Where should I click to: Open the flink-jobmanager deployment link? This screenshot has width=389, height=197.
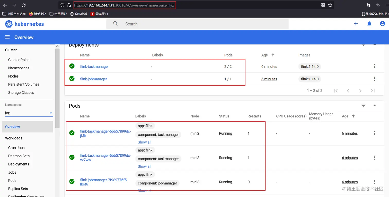(93, 79)
